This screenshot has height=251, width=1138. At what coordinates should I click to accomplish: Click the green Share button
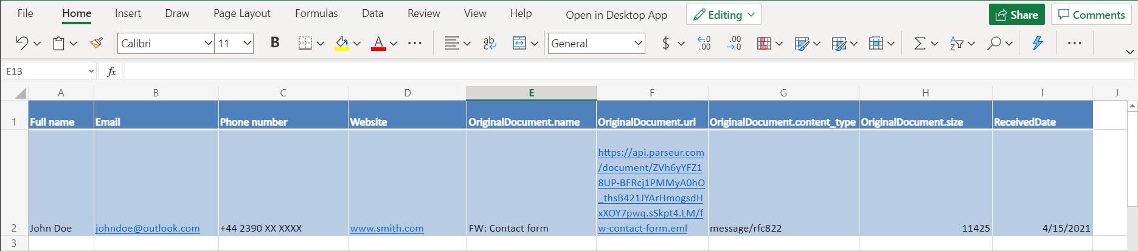1016,15
